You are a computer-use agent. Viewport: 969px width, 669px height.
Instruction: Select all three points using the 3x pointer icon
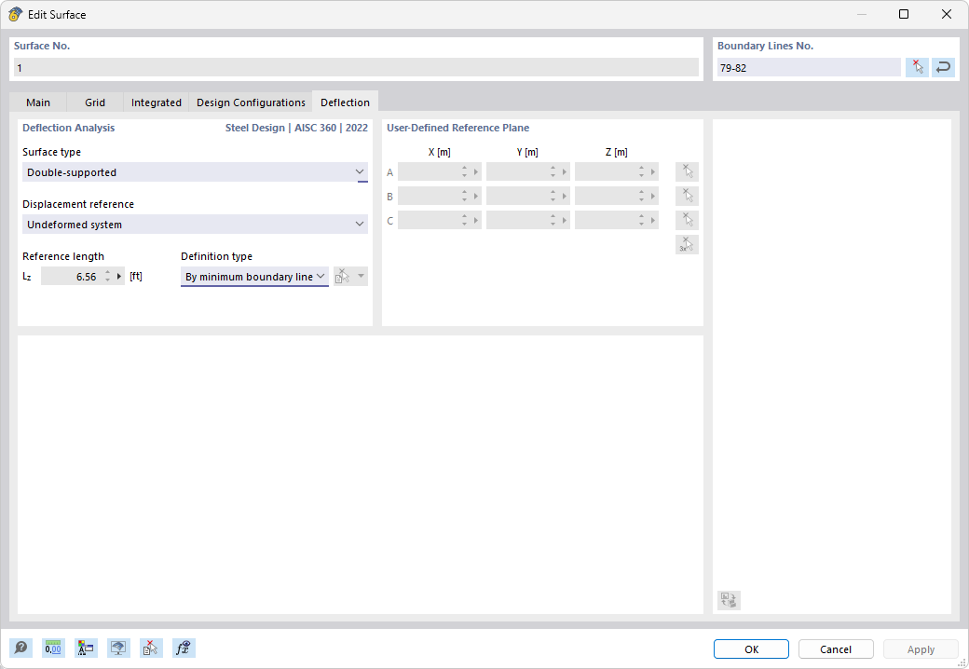pyautogui.click(x=687, y=244)
